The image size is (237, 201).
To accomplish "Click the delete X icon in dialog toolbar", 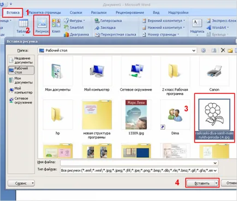I will [x=223, y=50].
